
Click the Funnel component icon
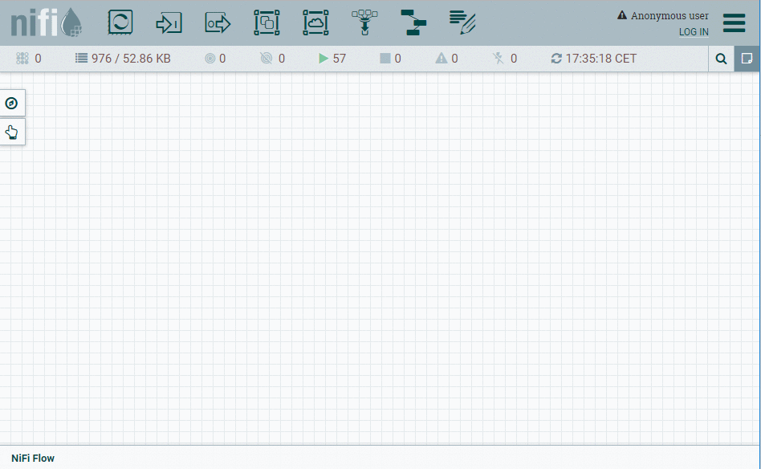364,23
